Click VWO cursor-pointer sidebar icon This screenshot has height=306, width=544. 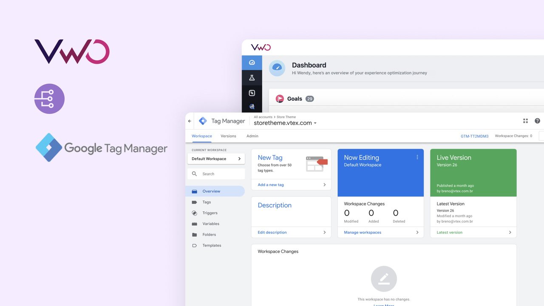pyautogui.click(x=252, y=93)
